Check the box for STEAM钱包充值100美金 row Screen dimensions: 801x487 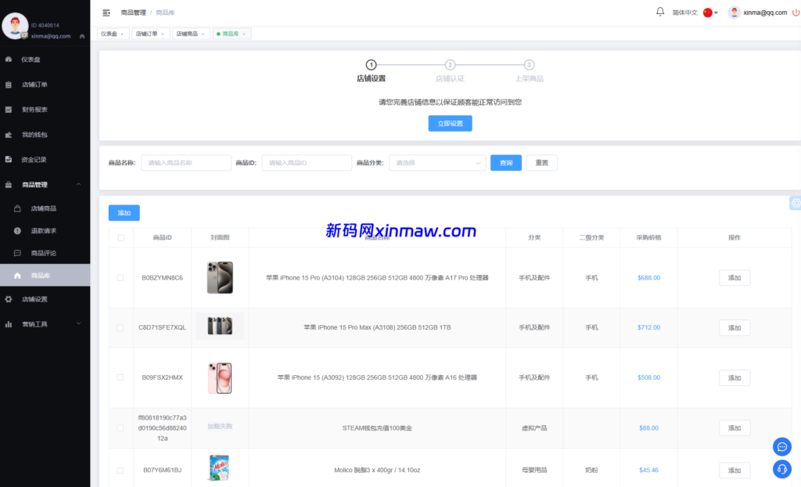pyautogui.click(x=120, y=428)
